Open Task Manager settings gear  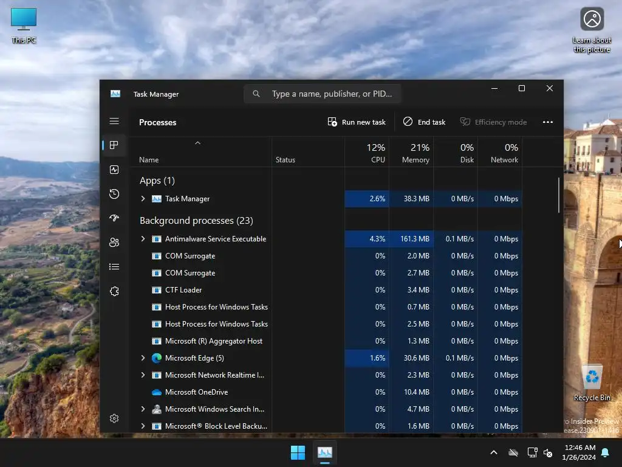(x=114, y=418)
